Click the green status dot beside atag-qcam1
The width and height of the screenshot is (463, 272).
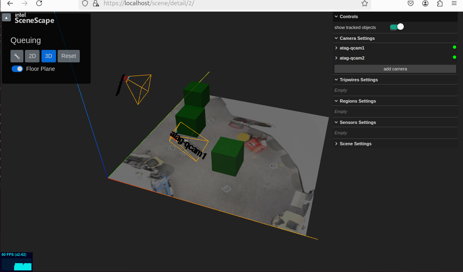(454, 47)
